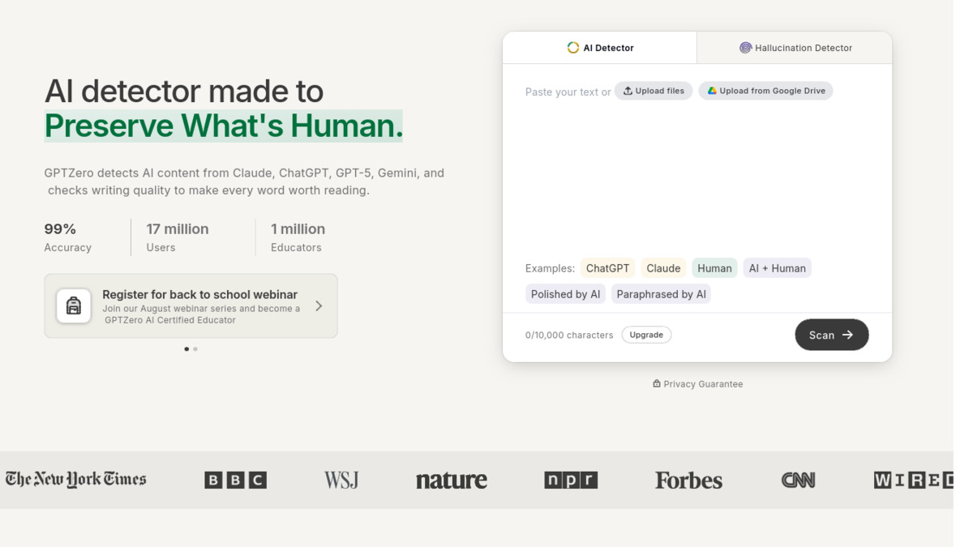Image resolution: width=973 pixels, height=547 pixels.
Task: Click the WIRED logo
Action: (x=914, y=481)
